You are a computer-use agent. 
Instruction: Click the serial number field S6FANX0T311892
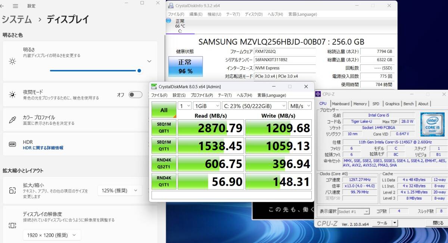[x=284, y=60]
